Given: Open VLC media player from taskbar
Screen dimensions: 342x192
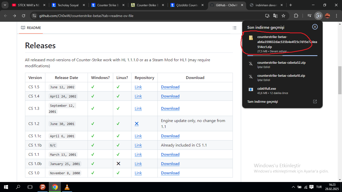Looking at the screenshot, I should pos(67,187).
